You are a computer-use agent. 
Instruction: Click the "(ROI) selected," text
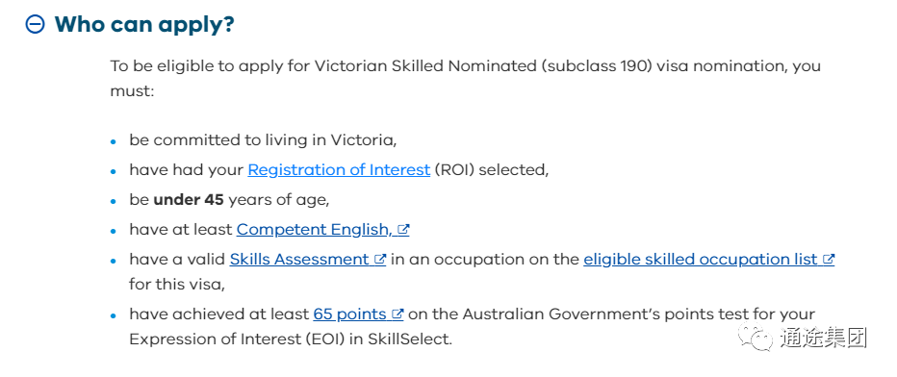tap(492, 169)
